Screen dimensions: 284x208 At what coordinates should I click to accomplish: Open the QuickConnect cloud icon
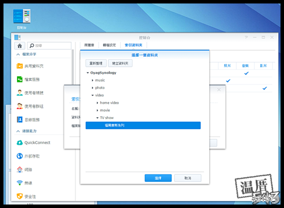(x=20, y=142)
